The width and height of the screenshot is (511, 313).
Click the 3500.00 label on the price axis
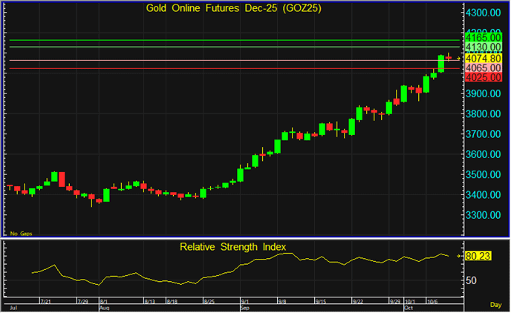[482, 175]
